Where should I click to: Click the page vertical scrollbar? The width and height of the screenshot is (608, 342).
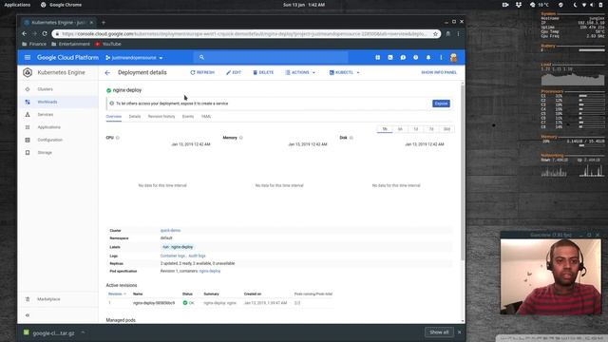click(462, 173)
